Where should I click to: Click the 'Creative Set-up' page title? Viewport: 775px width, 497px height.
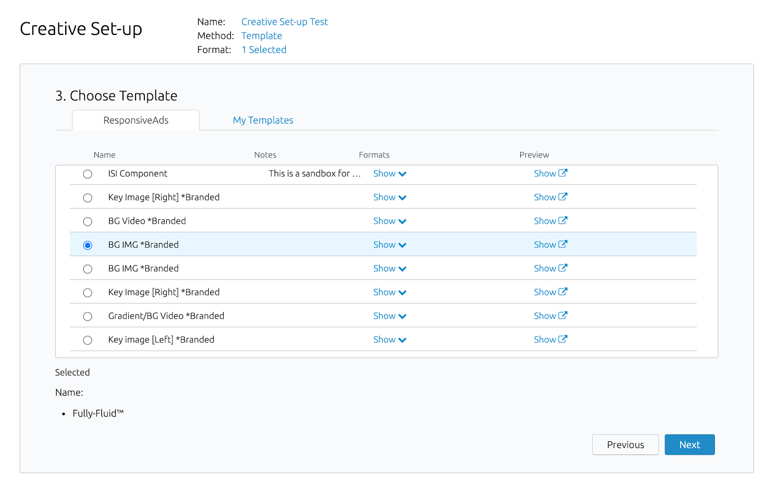pos(81,29)
